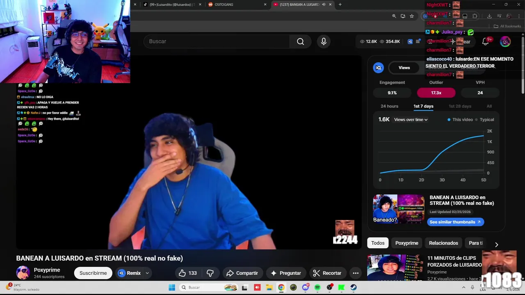Expand Remix options chevron

point(147,273)
